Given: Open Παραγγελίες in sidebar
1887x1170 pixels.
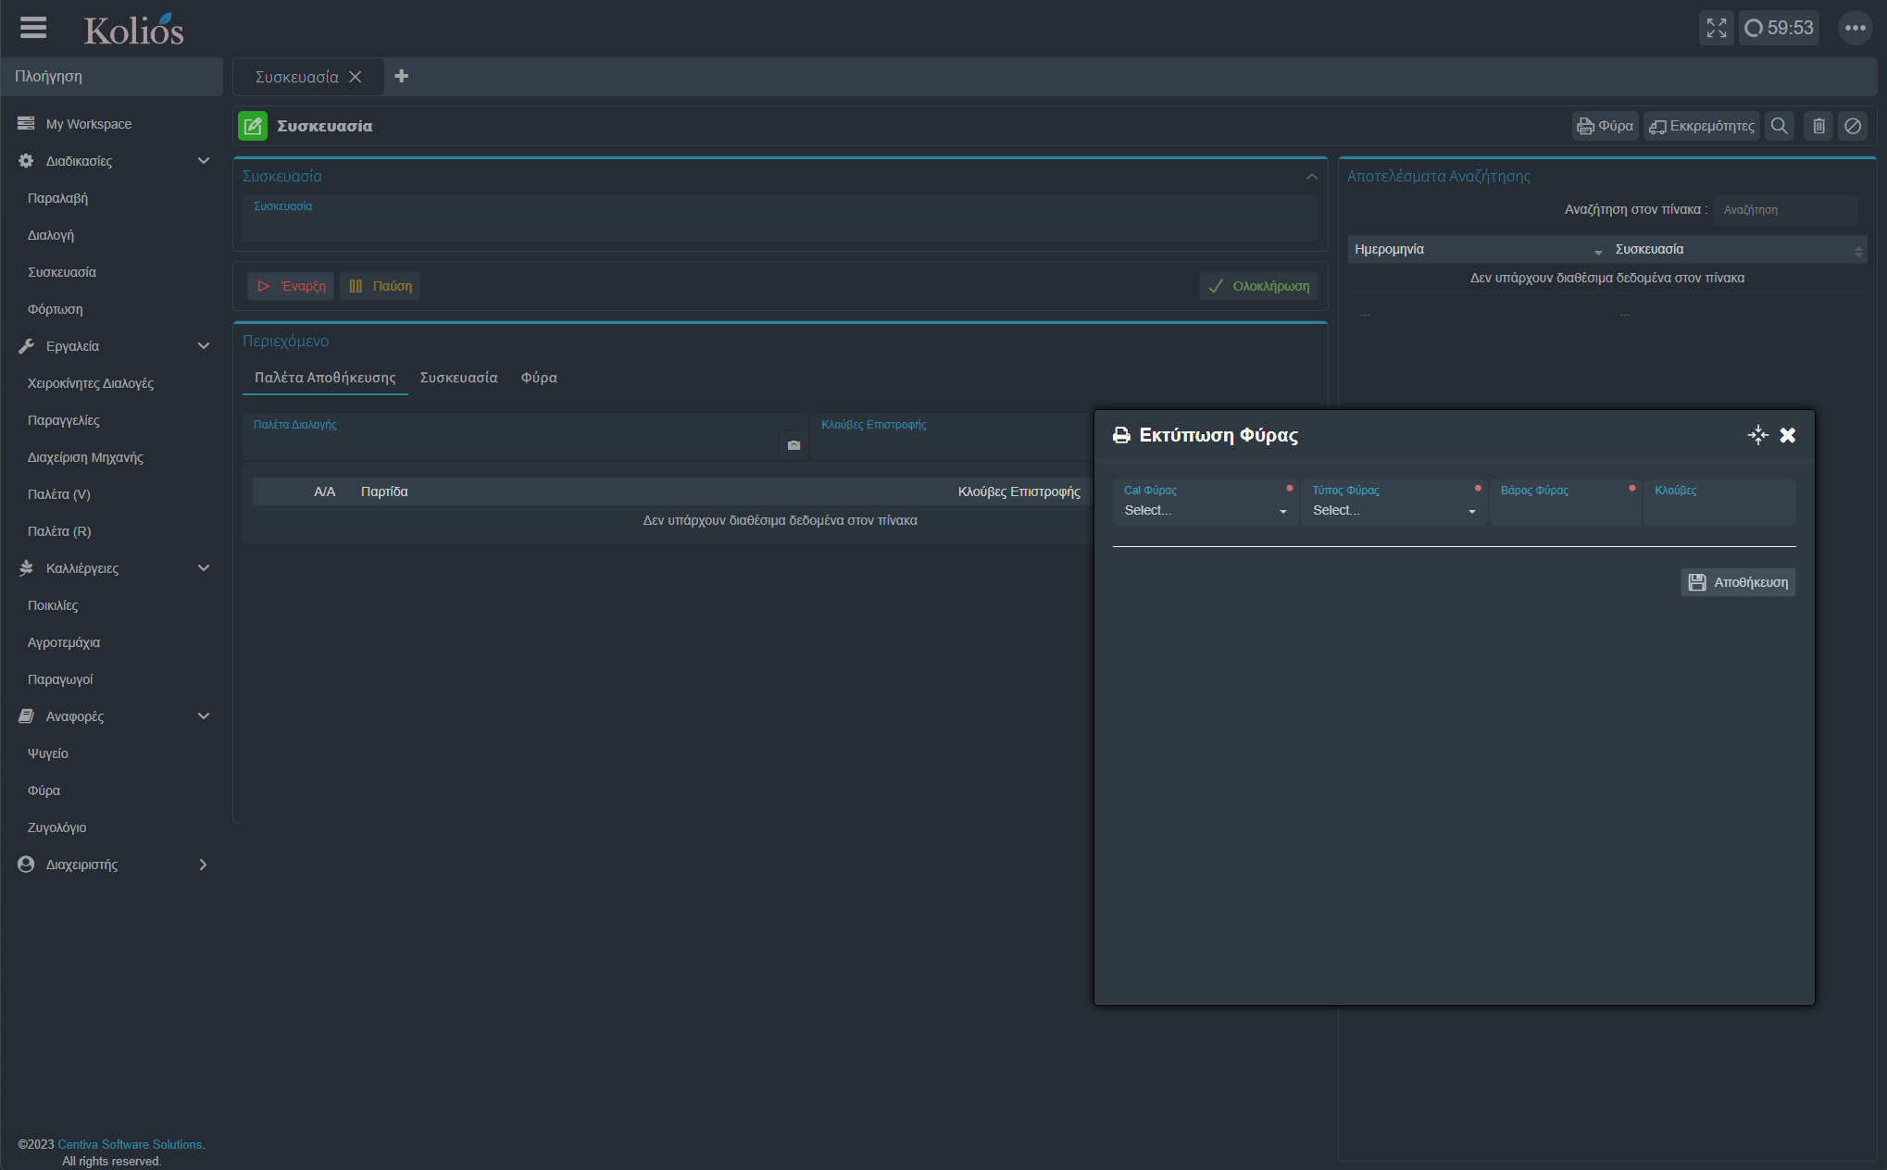Looking at the screenshot, I should click(64, 420).
